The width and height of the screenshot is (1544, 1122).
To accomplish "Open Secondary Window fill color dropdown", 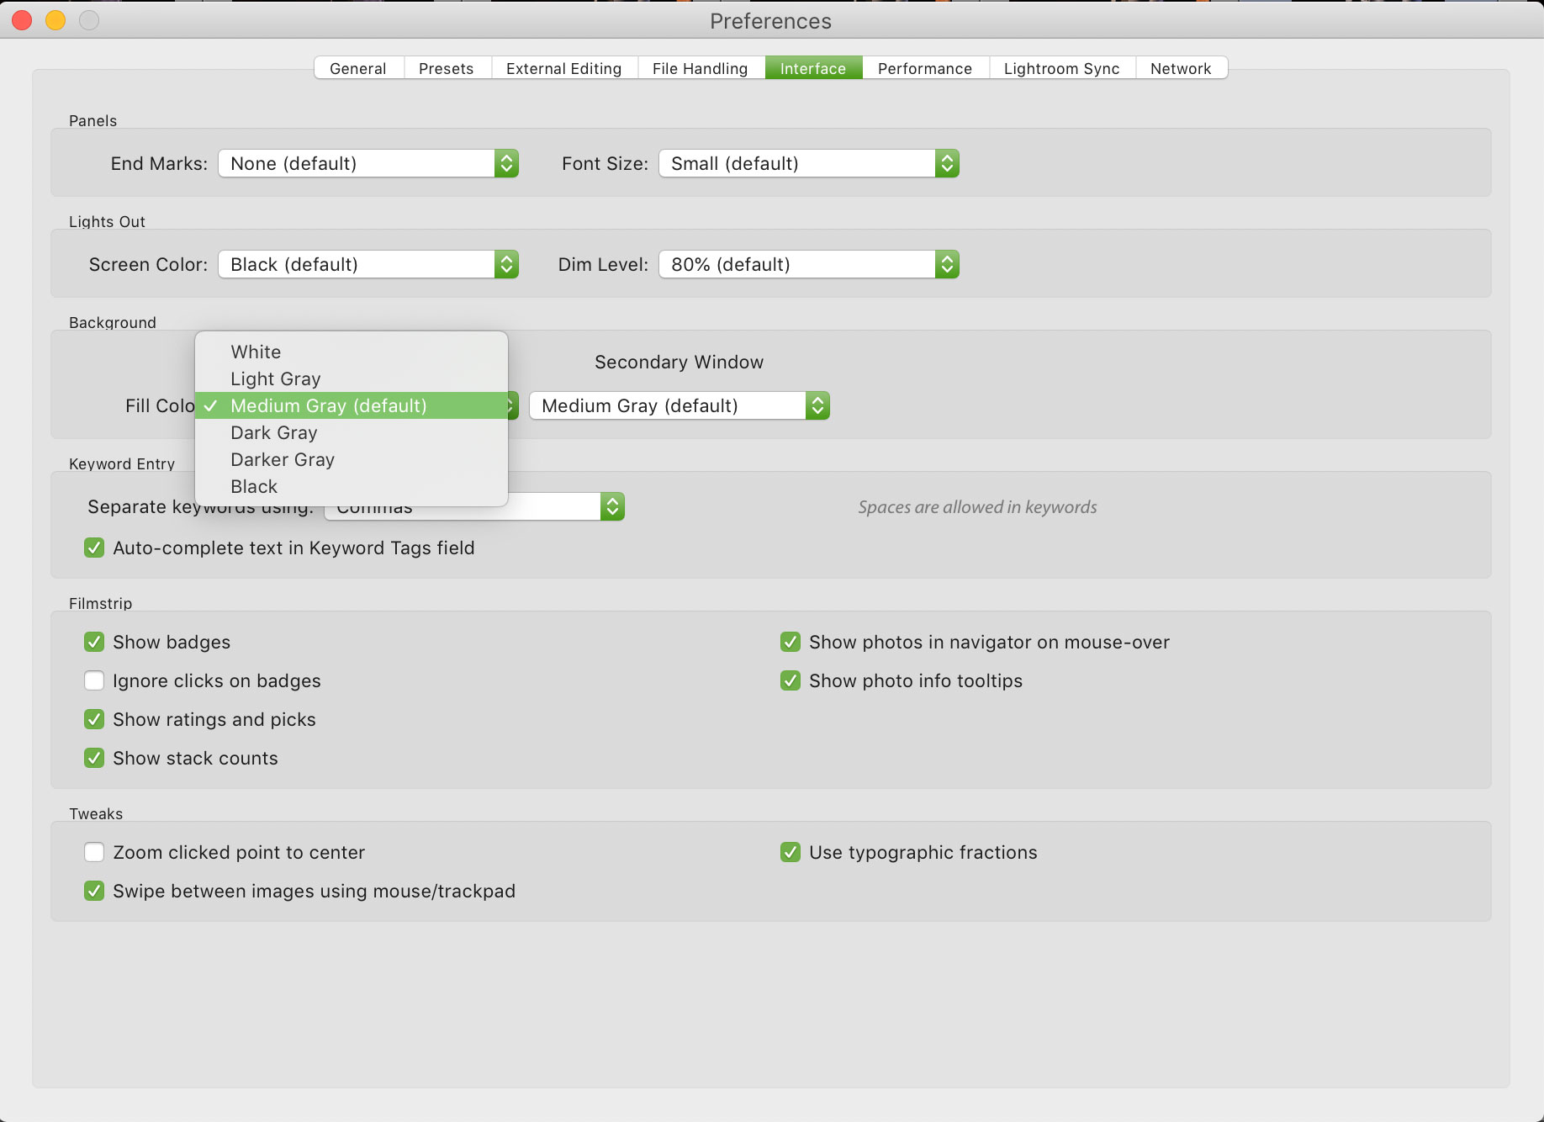I will (x=679, y=405).
